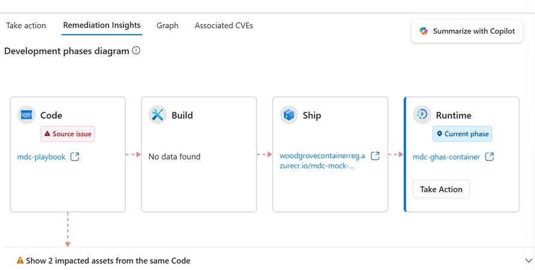Open woodgrove registry external link icon
This screenshot has width=535, height=270.
pos(375,156)
